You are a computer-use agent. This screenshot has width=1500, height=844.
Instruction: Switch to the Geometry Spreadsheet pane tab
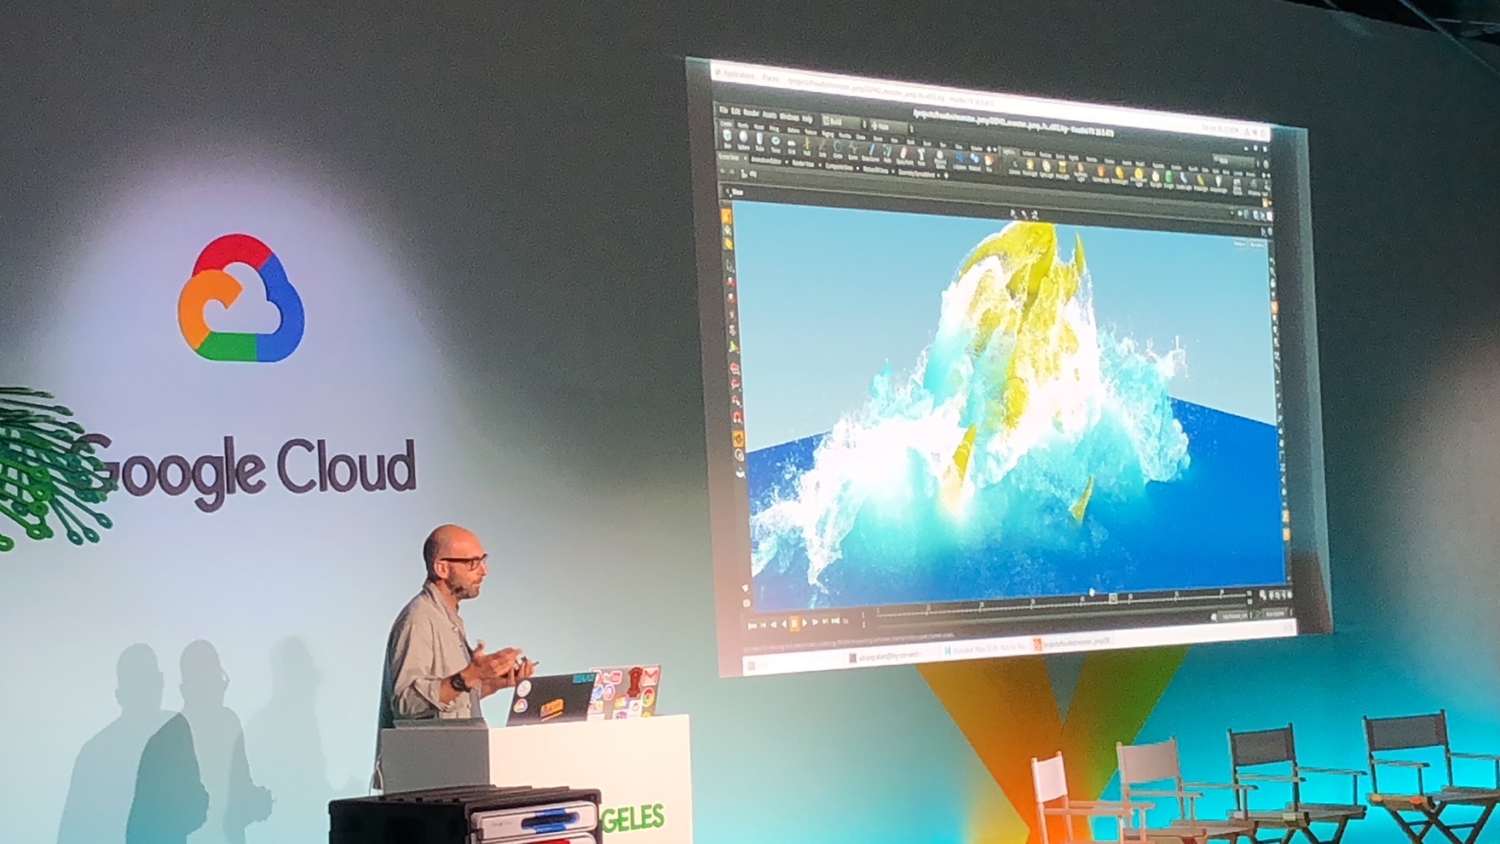click(916, 174)
